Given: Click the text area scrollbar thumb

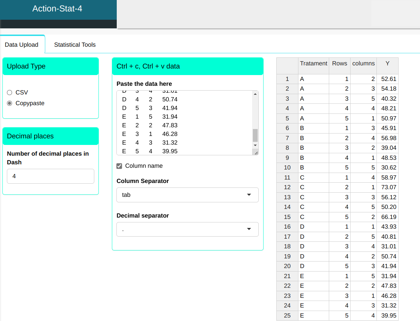Looking at the screenshot, I should pyautogui.click(x=256, y=135).
